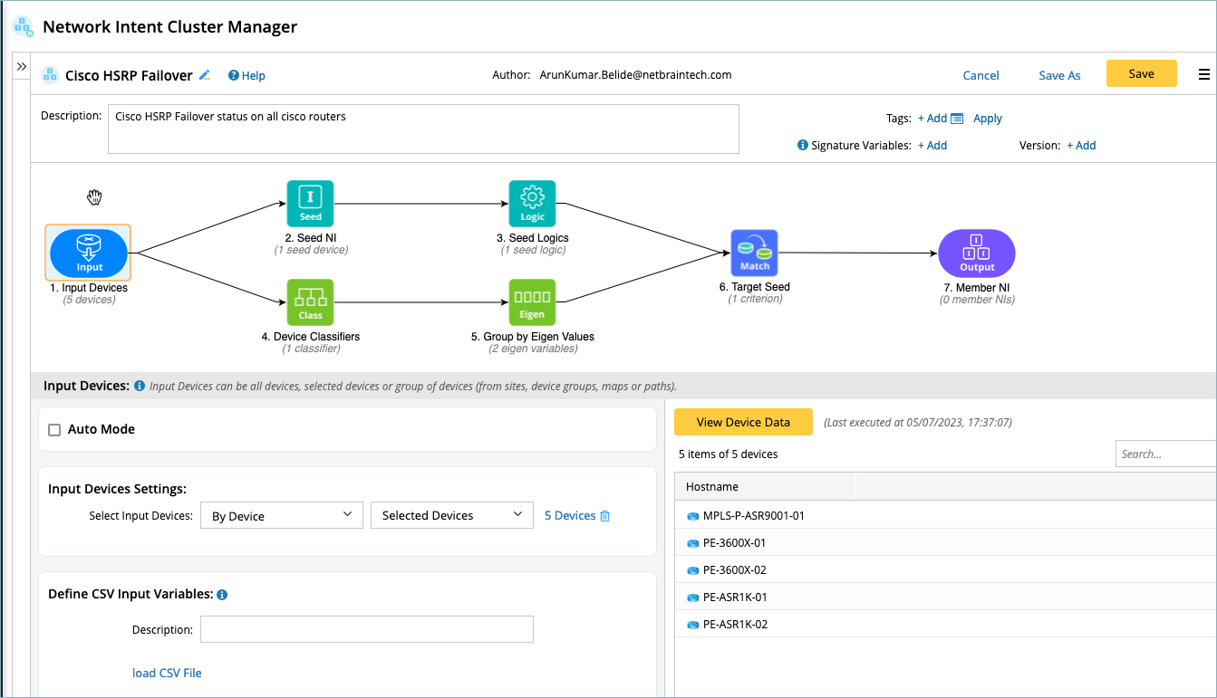Viewport: 1217px width, 698px height.
Task: Open the Seed Logics gear node
Action: tap(532, 204)
